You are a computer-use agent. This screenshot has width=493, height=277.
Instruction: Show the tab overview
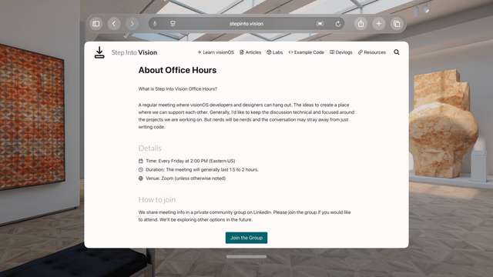tap(397, 24)
